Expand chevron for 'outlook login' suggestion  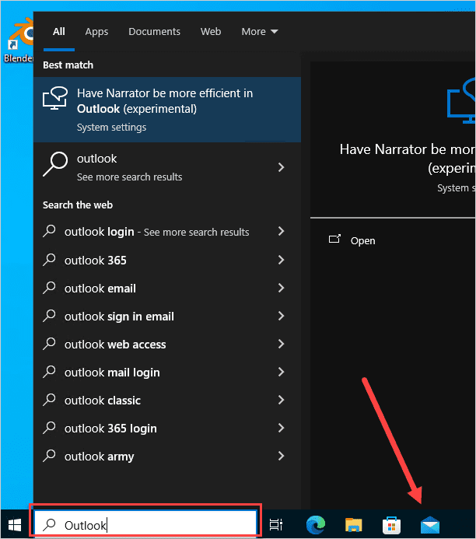281,231
